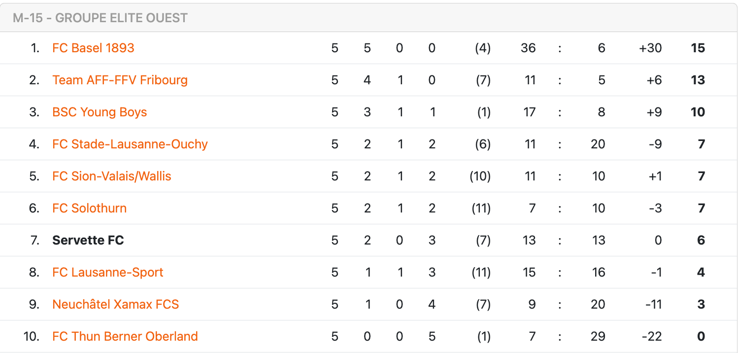
Task: Open the Neuchâtel Xamax FCS link
Action: coord(115,304)
